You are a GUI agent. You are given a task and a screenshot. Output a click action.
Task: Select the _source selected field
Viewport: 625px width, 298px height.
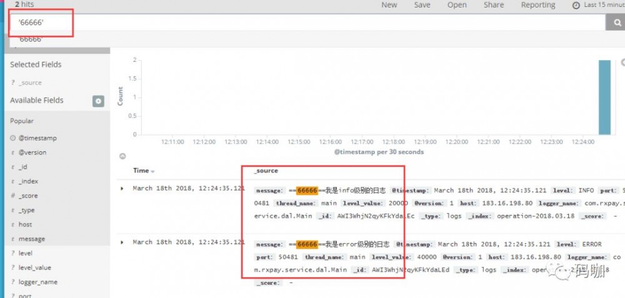pos(30,82)
